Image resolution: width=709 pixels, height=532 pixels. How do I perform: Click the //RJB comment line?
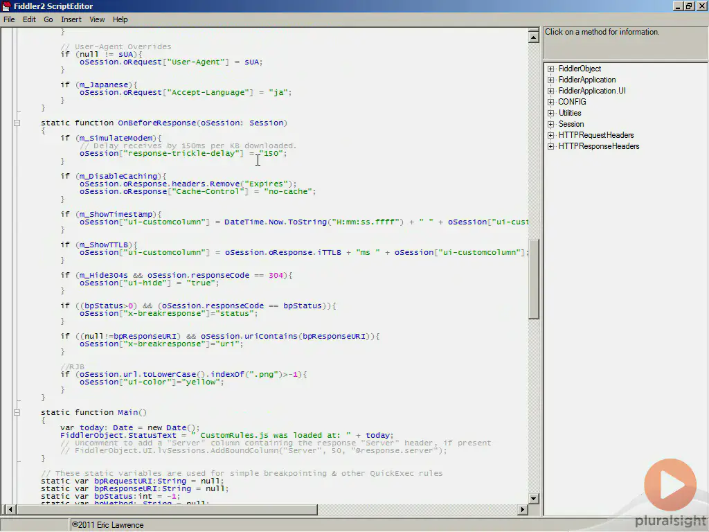tap(72, 366)
